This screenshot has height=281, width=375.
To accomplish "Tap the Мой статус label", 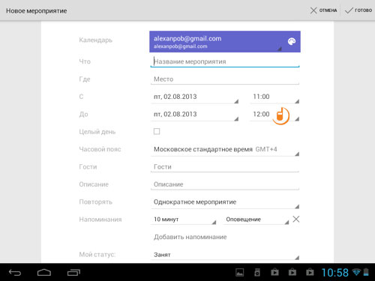I will tap(97, 255).
